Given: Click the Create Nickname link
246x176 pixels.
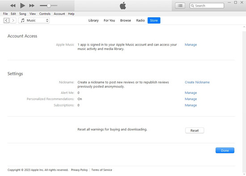Looking at the screenshot, I should click(x=197, y=82).
